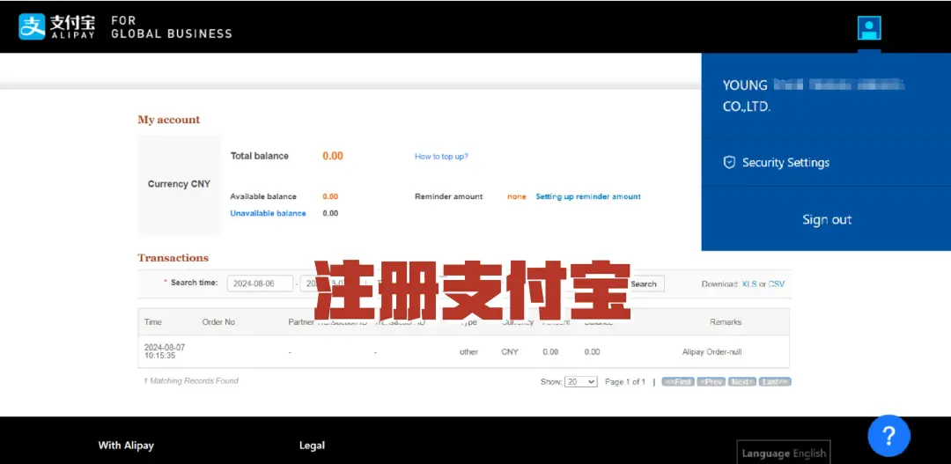Click the shield icon beside Security Settings
The height and width of the screenshot is (464, 951).
(x=729, y=163)
